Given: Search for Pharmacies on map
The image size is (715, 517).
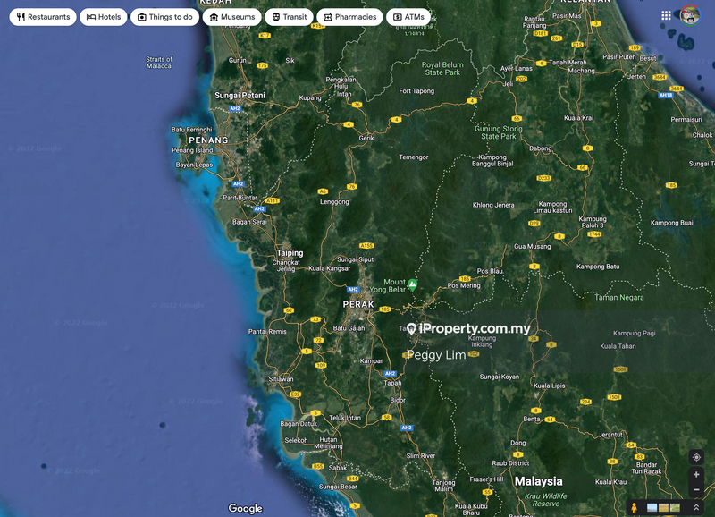Looking at the screenshot, I should pos(349,17).
